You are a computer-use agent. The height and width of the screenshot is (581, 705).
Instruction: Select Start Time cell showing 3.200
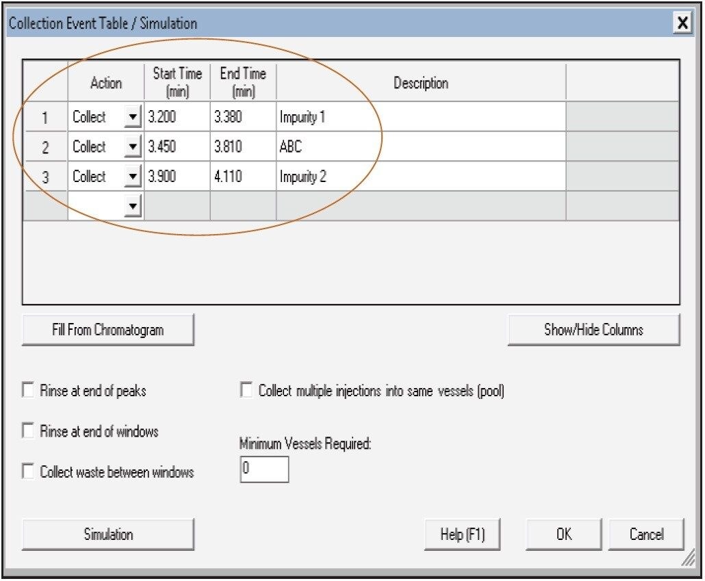(x=177, y=118)
